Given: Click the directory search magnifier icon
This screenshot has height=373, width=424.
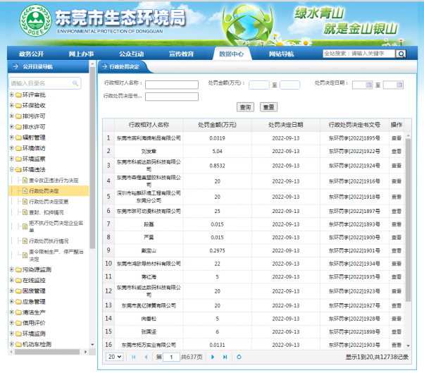Looking at the screenshot, I should click(x=75, y=83).
